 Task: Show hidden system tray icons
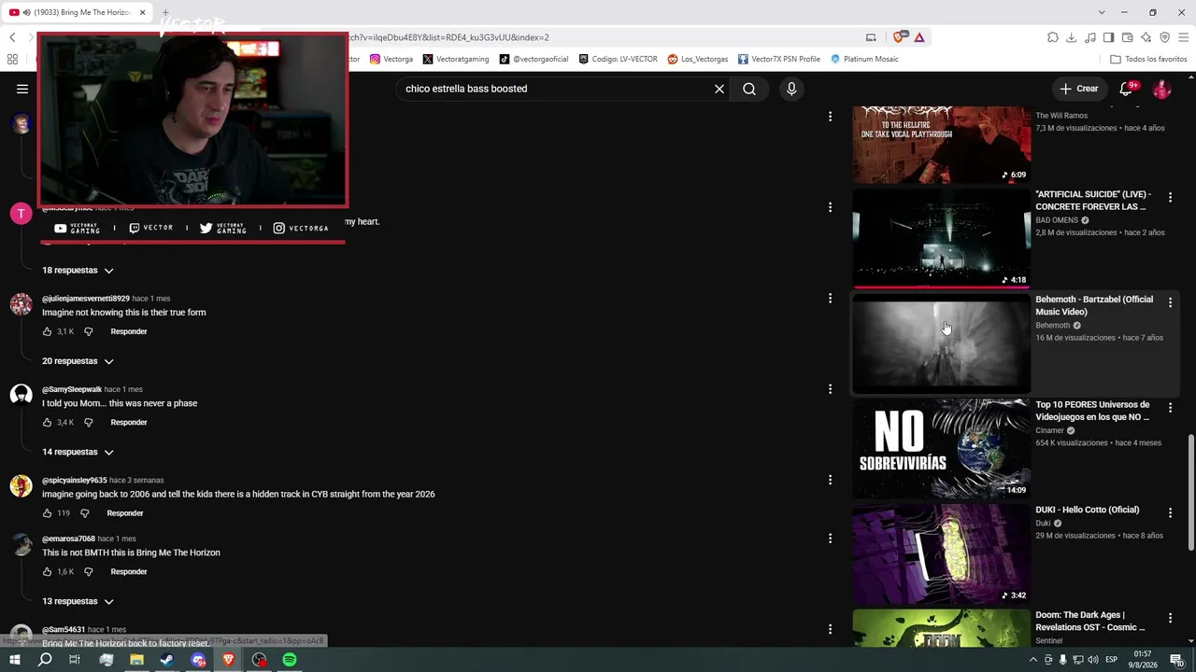point(1033,660)
